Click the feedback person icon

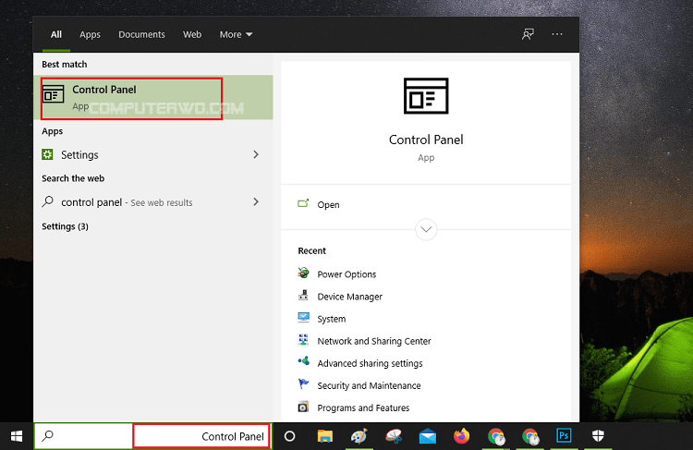(x=528, y=34)
